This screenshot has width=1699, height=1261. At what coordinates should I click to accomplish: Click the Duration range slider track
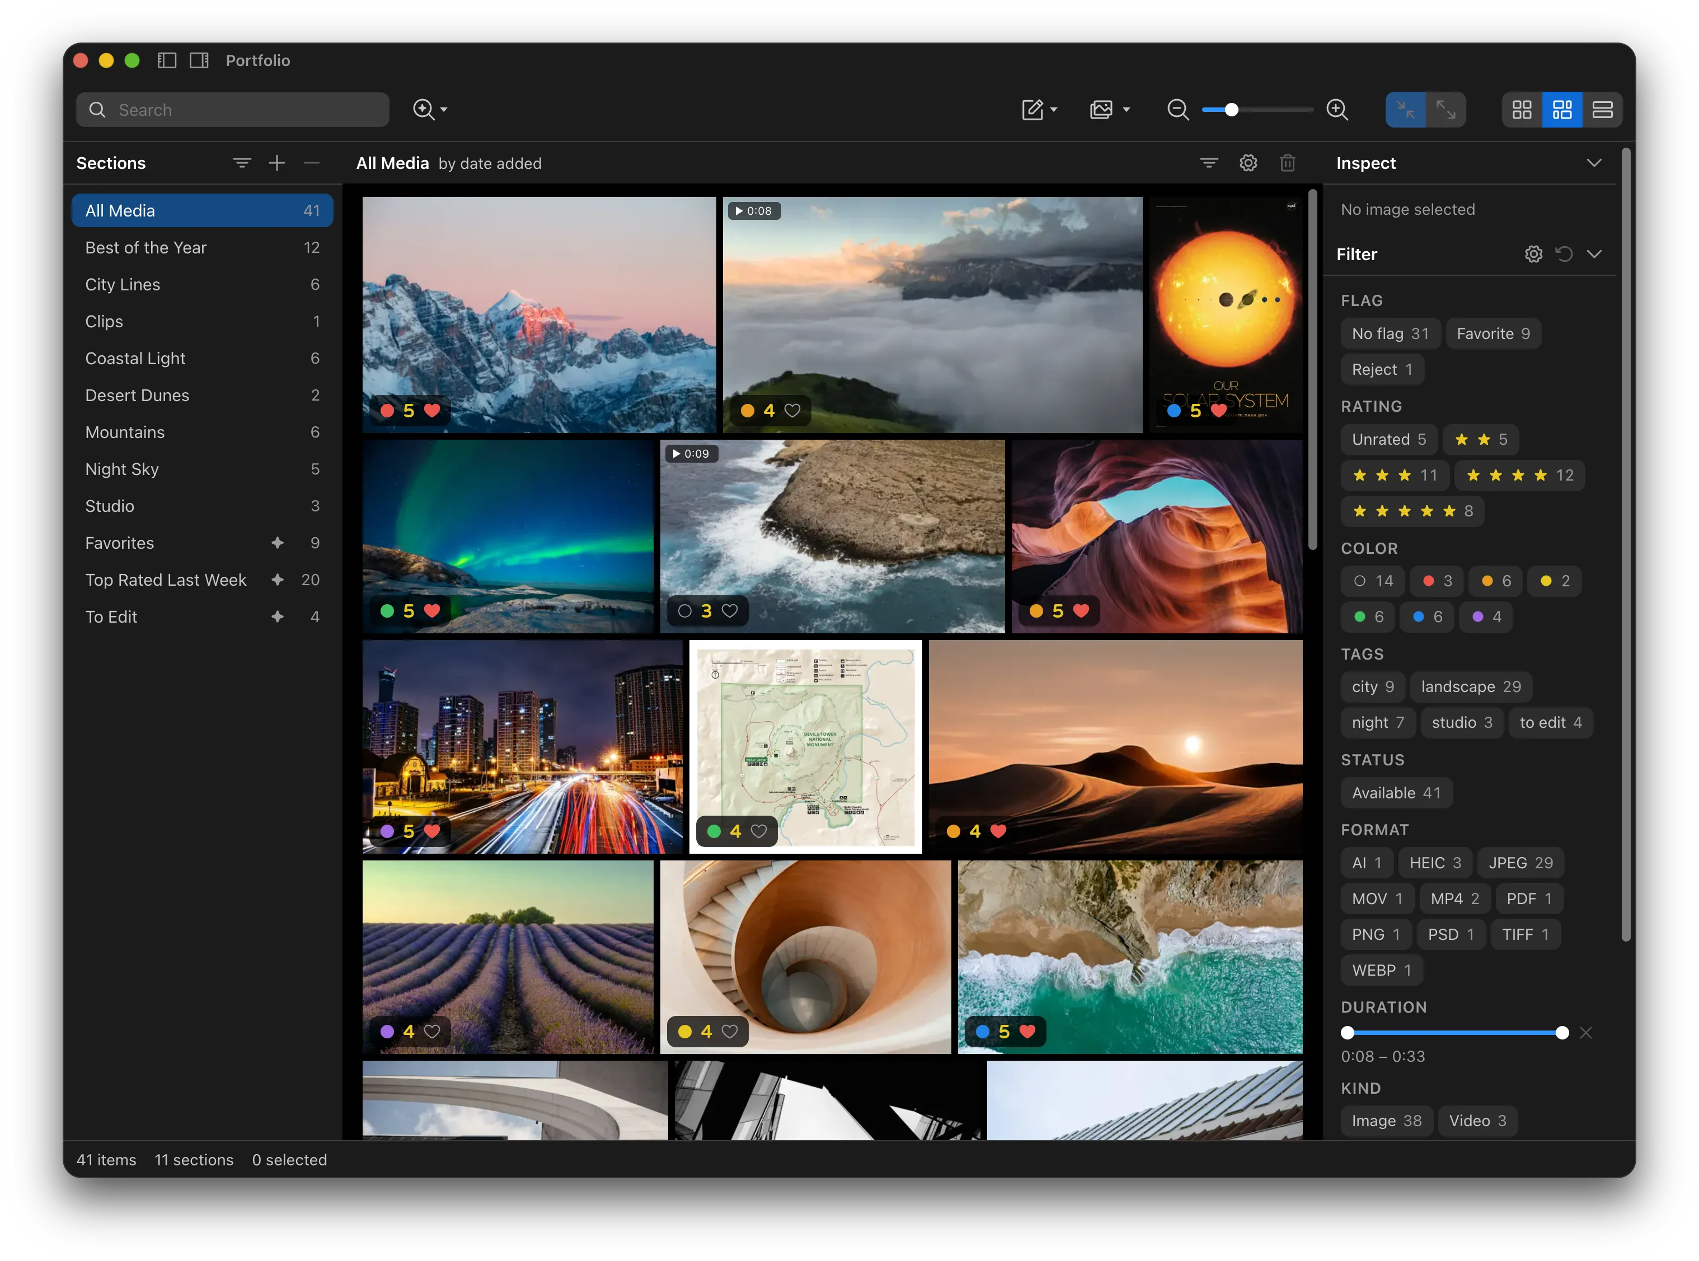point(1454,1033)
